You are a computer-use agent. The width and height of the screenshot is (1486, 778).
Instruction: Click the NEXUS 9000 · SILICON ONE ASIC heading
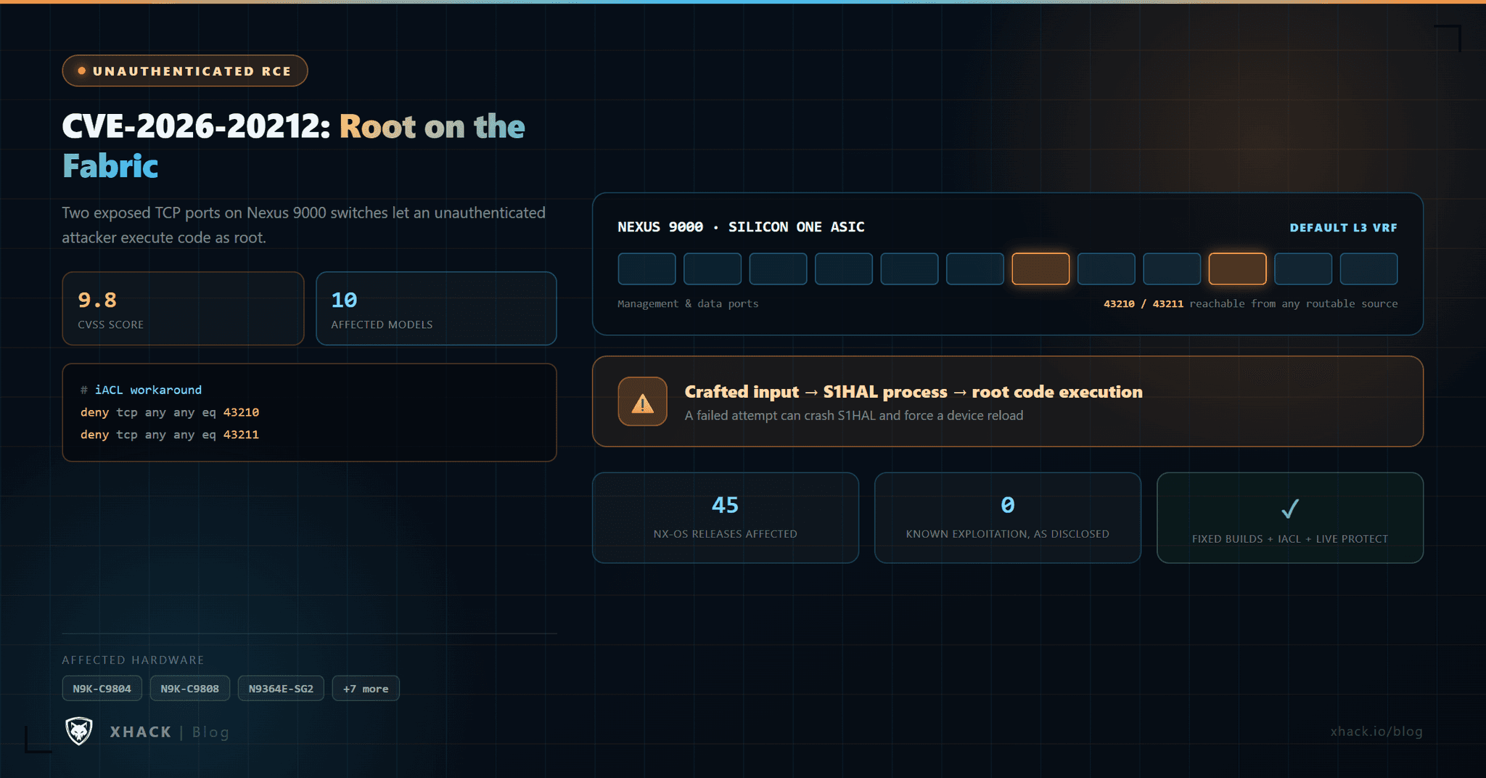[741, 227]
